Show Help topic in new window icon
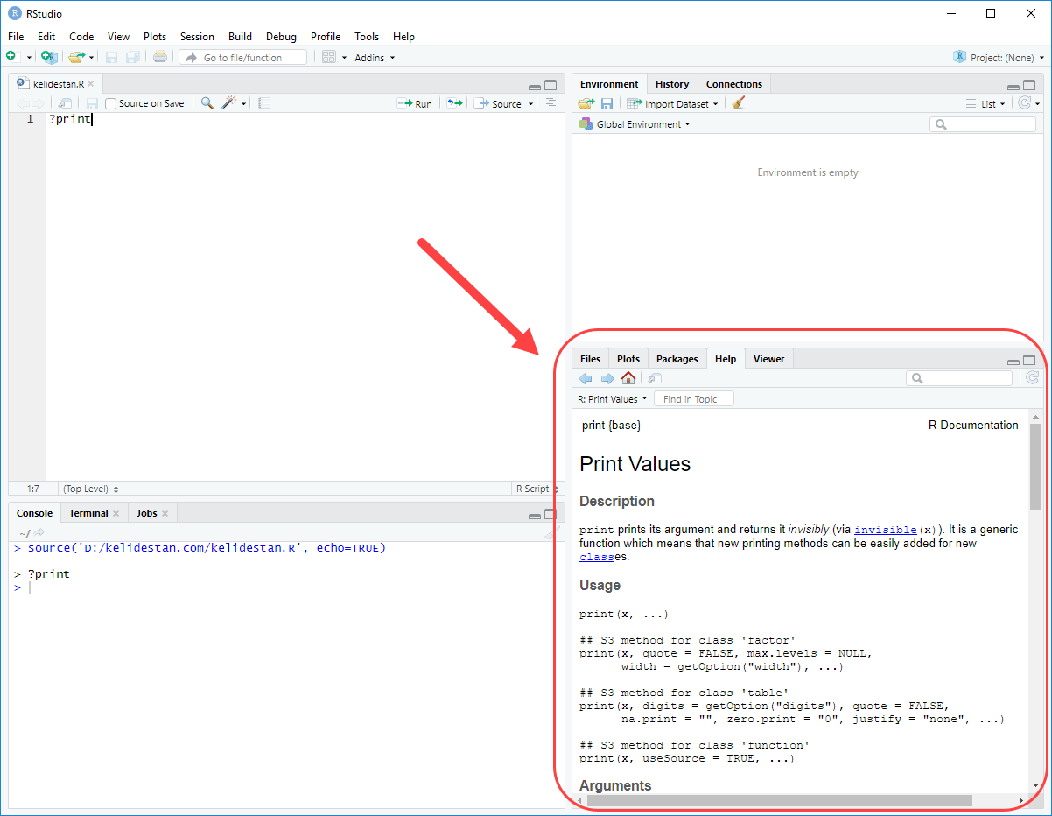This screenshot has height=816, width=1052. point(655,378)
